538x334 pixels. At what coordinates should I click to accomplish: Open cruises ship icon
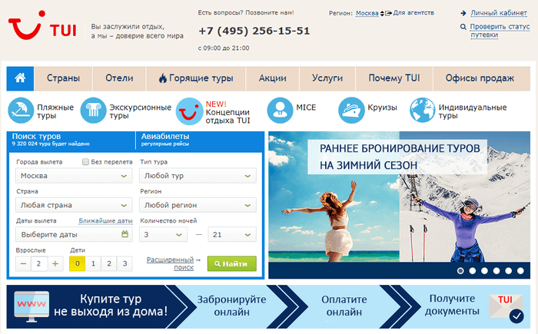(x=351, y=111)
